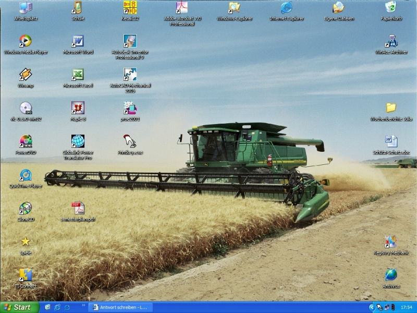Viewport: 417px width, 313px height.
Task: Launch AutoCAD Mechanical 2005 from desktop
Action: 130,75
